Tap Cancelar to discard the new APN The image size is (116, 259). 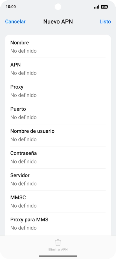[x=15, y=22]
